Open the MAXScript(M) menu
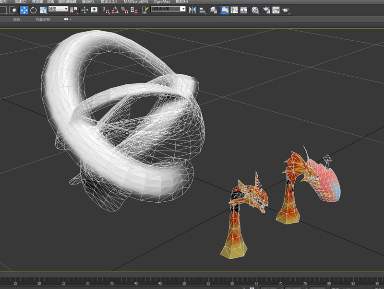 click(x=135, y=2)
